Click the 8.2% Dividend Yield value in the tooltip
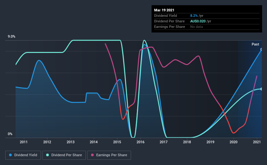This screenshot has width=267, height=165. pos(194,16)
